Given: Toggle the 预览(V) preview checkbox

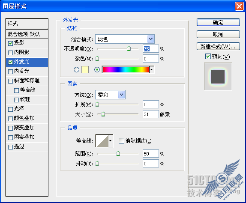Looking at the screenshot, I should [208, 56].
